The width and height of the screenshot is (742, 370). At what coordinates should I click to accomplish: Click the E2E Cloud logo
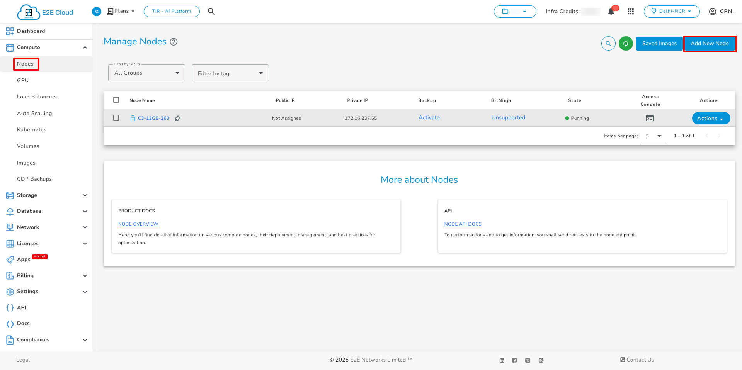(x=44, y=12)
